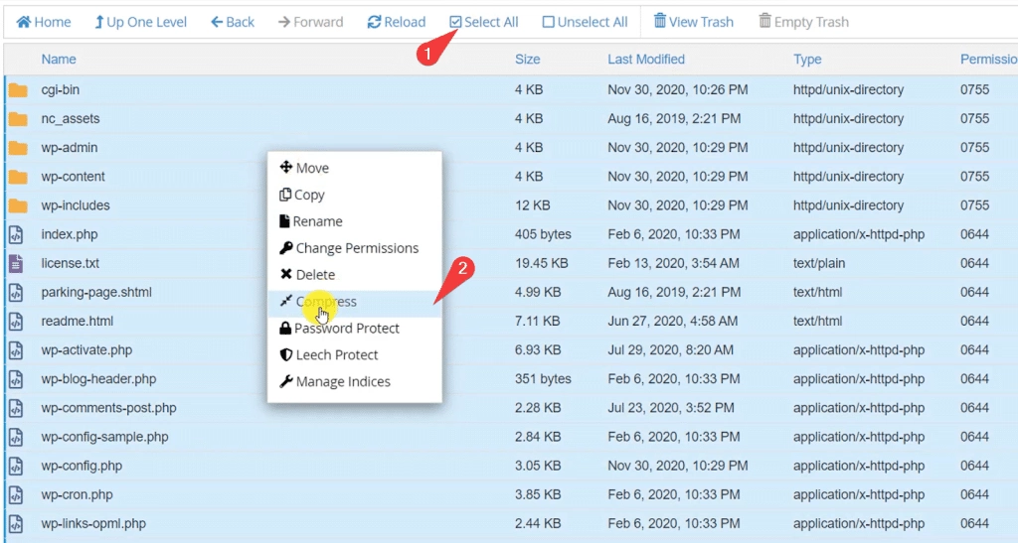This screenshot has width=1018, height=543.
Task: Sort files by Name column header
Action: coord(59,59)
